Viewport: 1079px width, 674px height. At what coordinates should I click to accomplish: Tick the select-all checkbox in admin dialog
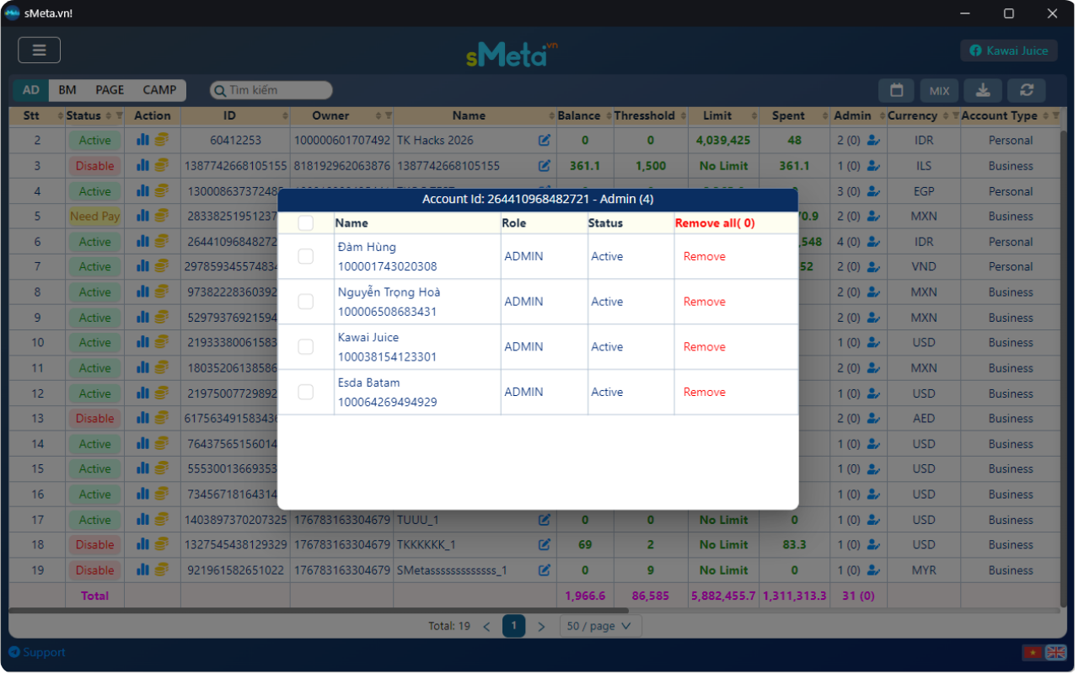[x=306, y=223]
